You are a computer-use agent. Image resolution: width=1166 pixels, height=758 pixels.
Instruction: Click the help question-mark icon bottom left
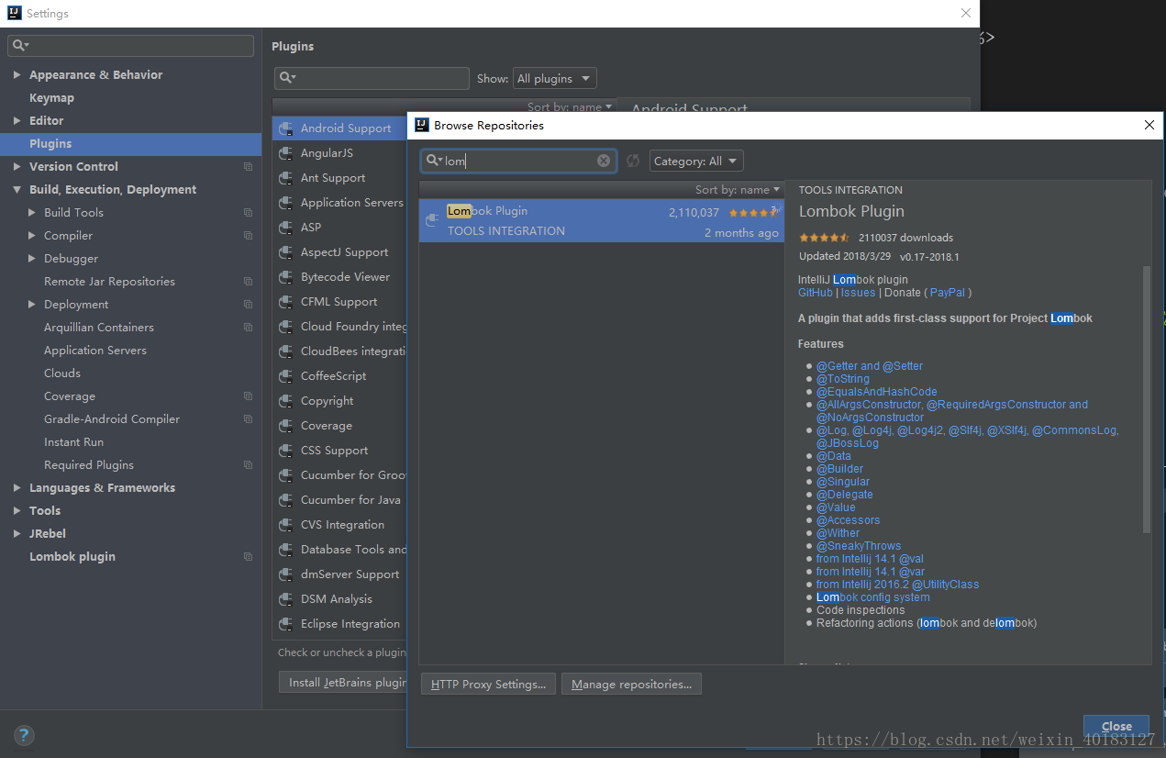coord(23,735)
